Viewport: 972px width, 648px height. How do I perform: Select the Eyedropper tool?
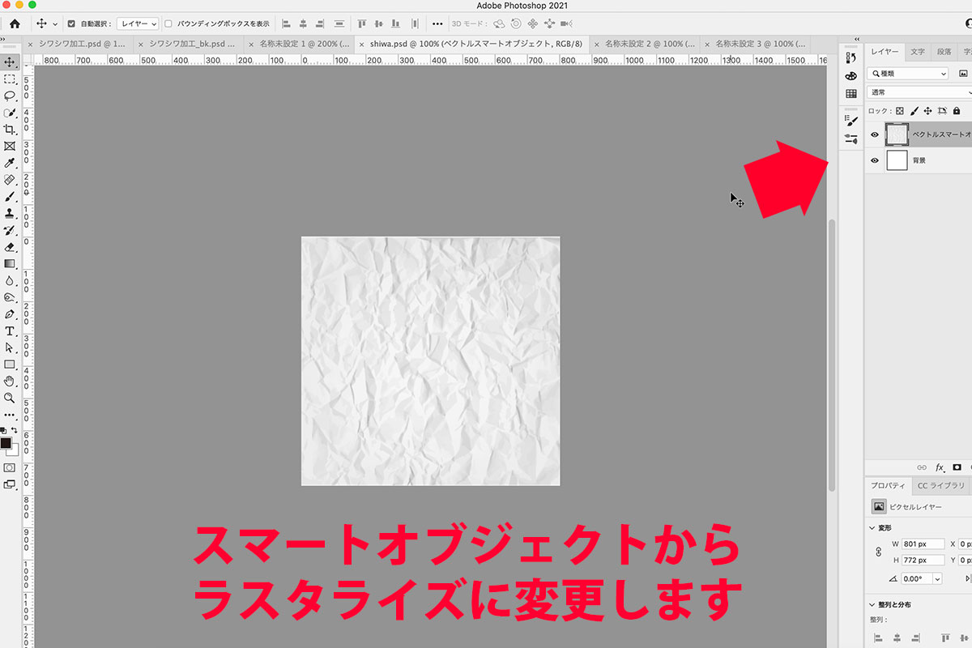pos(10,164)
